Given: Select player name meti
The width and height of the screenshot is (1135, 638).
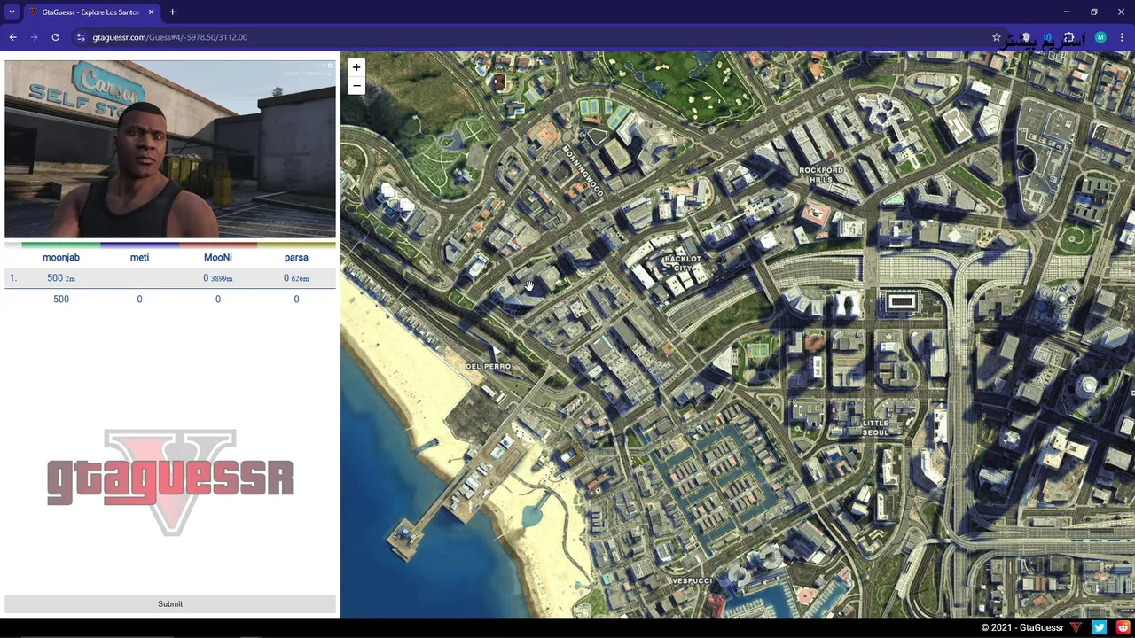Looking at the screenshot, I should pyautogui.click(x=139, y=257).
